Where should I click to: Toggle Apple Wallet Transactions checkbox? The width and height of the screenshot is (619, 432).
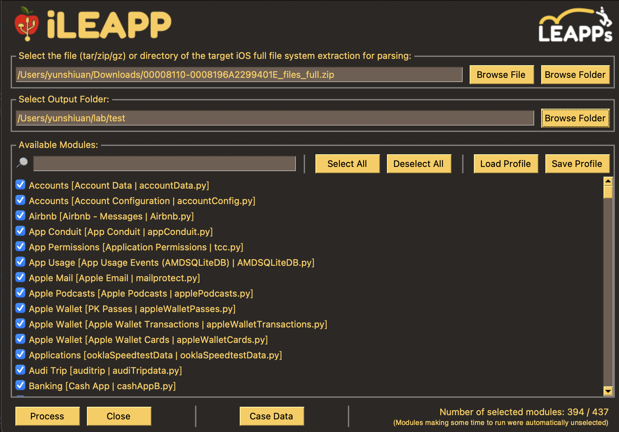[x=21, y=324]
